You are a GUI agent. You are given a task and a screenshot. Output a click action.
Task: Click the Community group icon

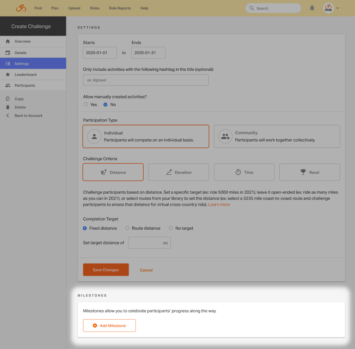click(225, 136)
